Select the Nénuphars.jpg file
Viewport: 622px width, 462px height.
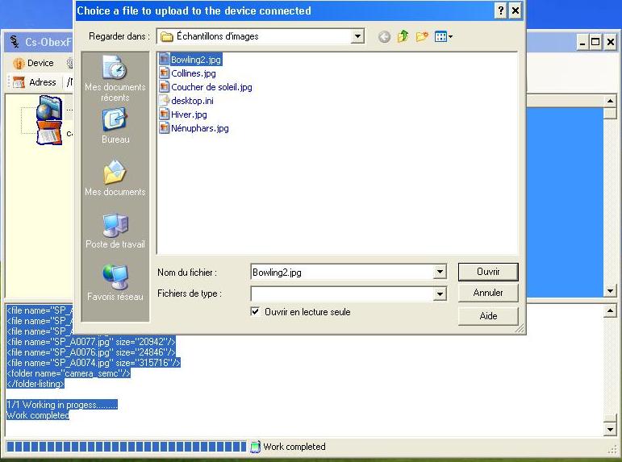tap(199, 128)
